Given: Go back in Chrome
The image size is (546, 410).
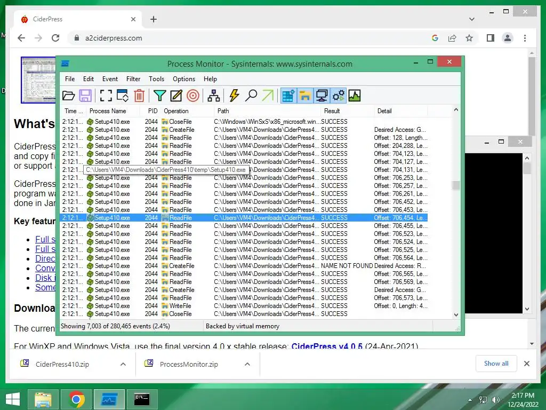Looking at the screenshot, I should [x=21, y=38].
